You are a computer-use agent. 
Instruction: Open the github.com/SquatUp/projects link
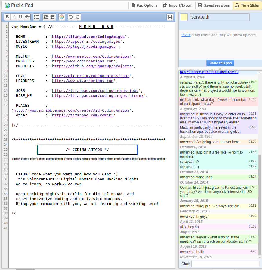click(92, 66)
